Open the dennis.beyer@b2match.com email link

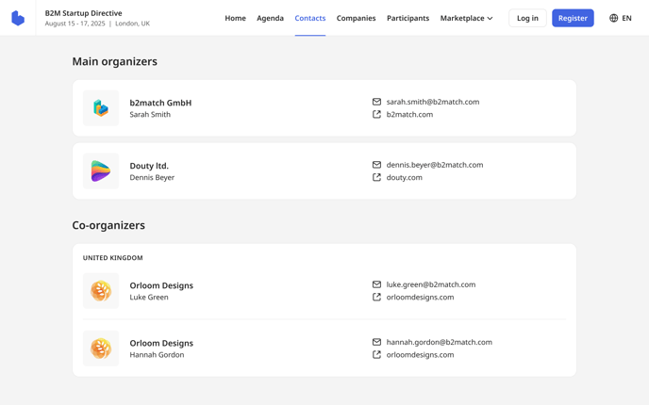(434, 165)
